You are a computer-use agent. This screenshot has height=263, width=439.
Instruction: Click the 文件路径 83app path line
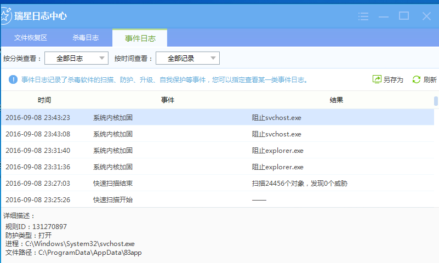click(73, 253)
